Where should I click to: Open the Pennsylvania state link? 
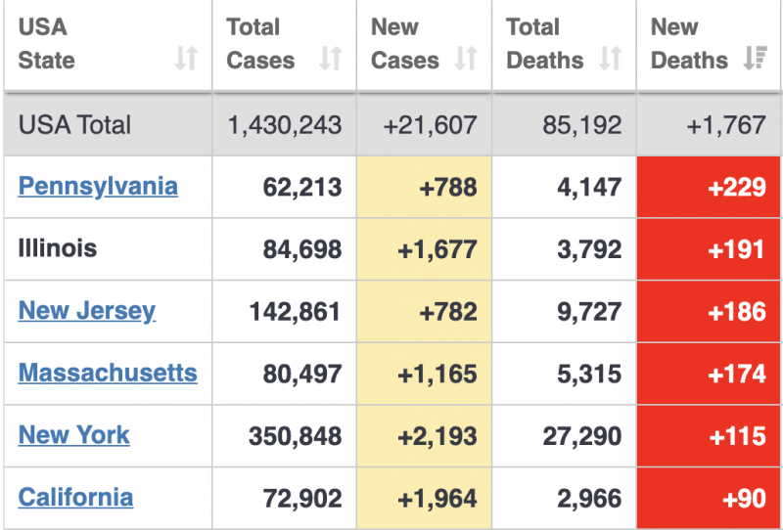point(98,187)
